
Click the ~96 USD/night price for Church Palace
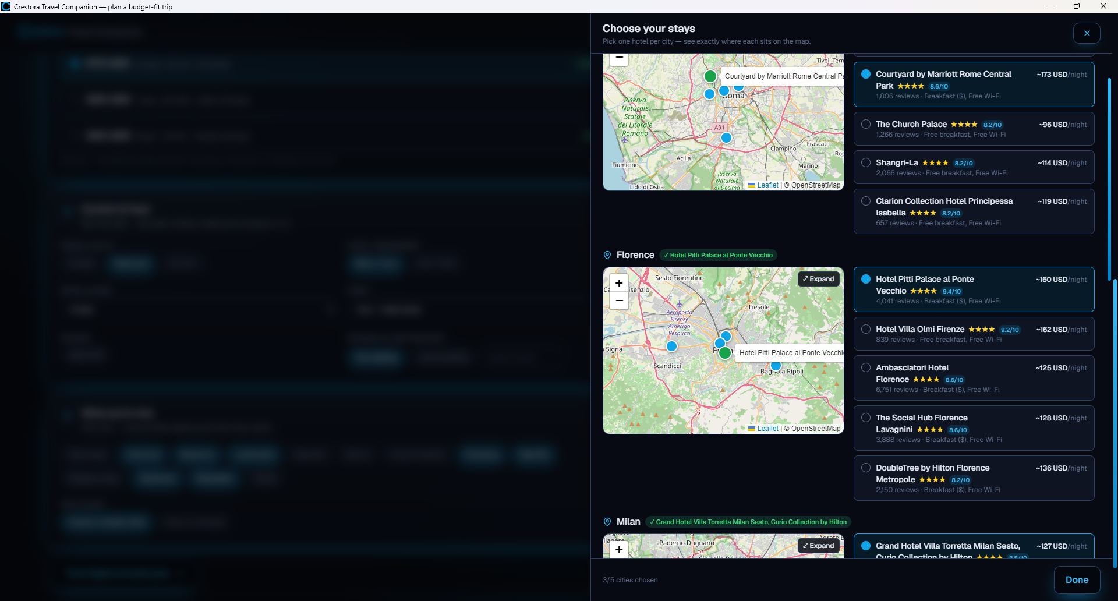click(x=1063, y=125)
